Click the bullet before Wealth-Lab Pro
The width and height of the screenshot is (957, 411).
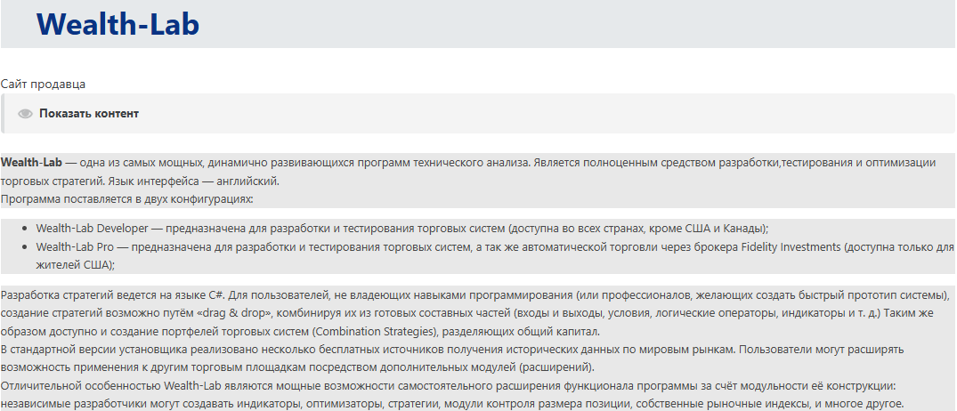point(27,247)
